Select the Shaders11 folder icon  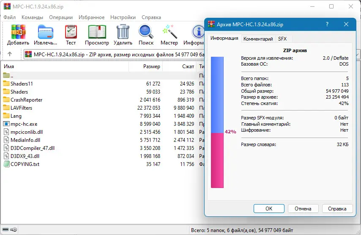(6, 83)
